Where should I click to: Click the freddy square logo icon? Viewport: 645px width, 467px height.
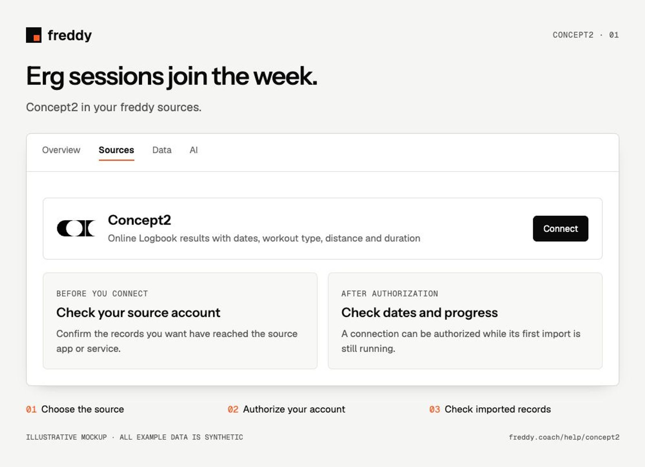click(33, 35)
